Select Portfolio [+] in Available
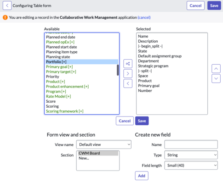 82,62
